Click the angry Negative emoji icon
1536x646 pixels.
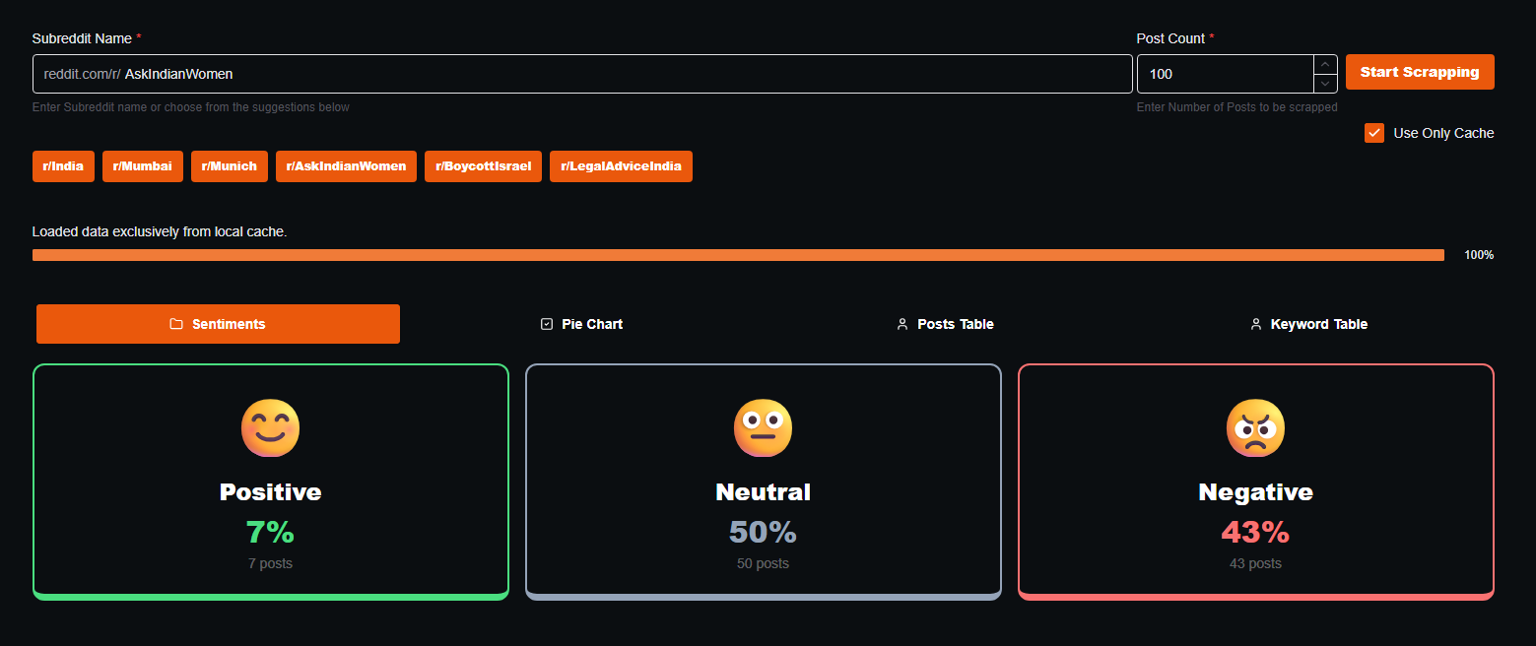tap(1255, 428)
